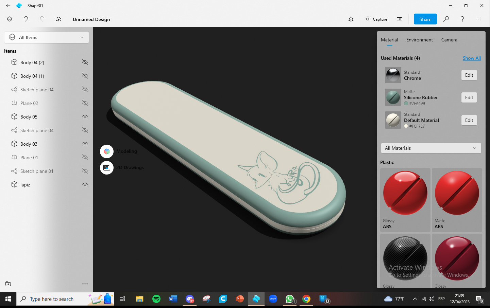Image resolution: width=490 pixels, height=308 pixels.
Task: Toggle visibility of Plane 01
Action: [x=85, y=157]
